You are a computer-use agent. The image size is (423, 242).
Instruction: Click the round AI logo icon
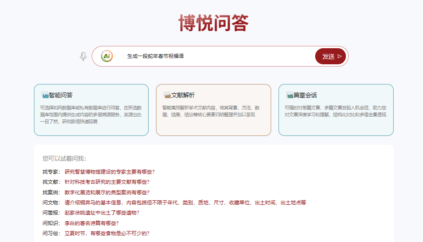pyautogui.click(x=107, y=56)
